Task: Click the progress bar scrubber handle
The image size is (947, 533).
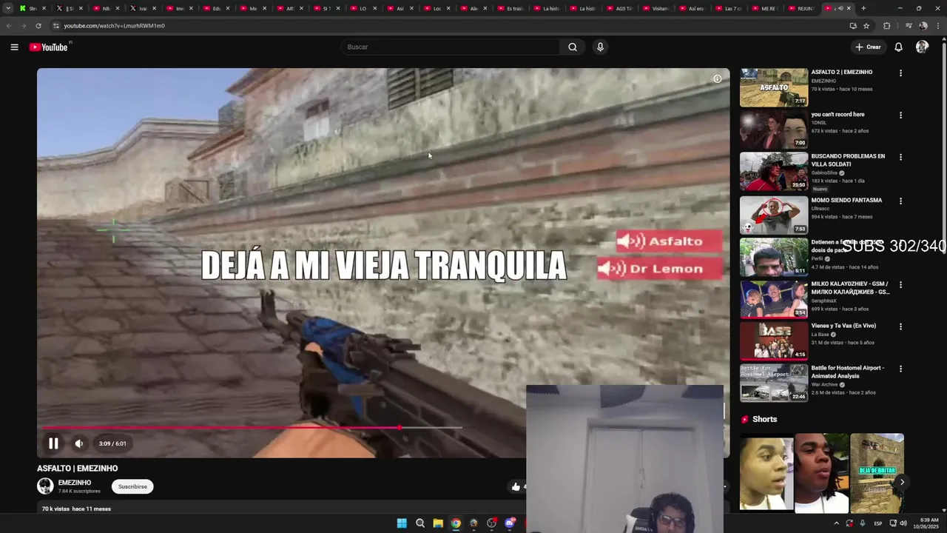Action: (x=400, y=428)
